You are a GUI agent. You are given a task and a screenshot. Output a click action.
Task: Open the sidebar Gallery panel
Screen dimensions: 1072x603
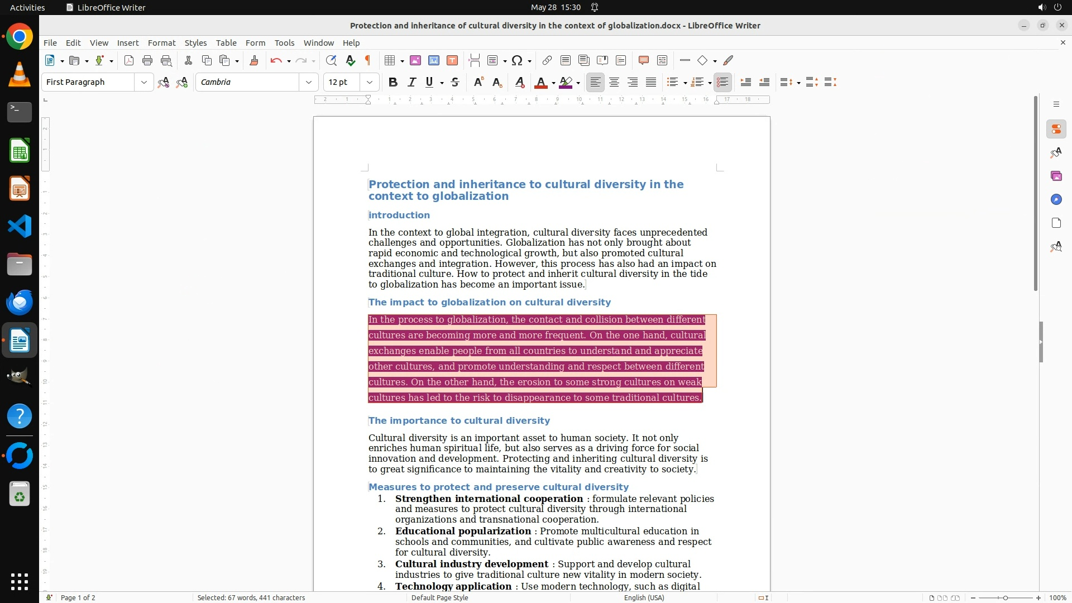click(1056, 176)
